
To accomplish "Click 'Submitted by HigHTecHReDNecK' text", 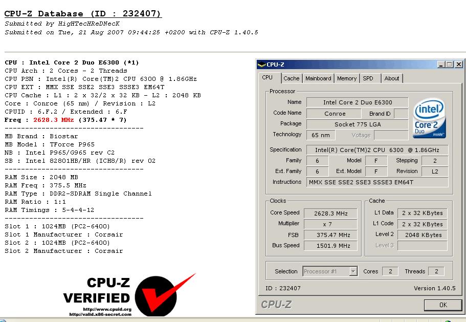I will point(62,24).
